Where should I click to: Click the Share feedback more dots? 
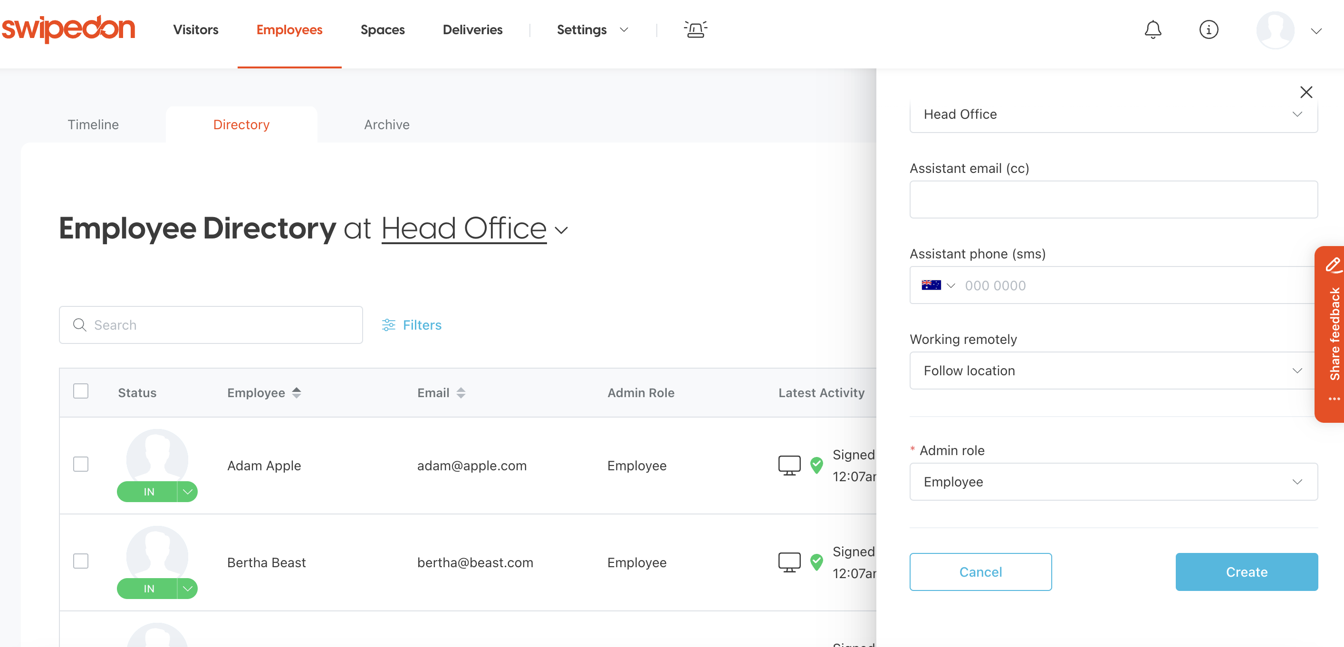(1334, 399)
